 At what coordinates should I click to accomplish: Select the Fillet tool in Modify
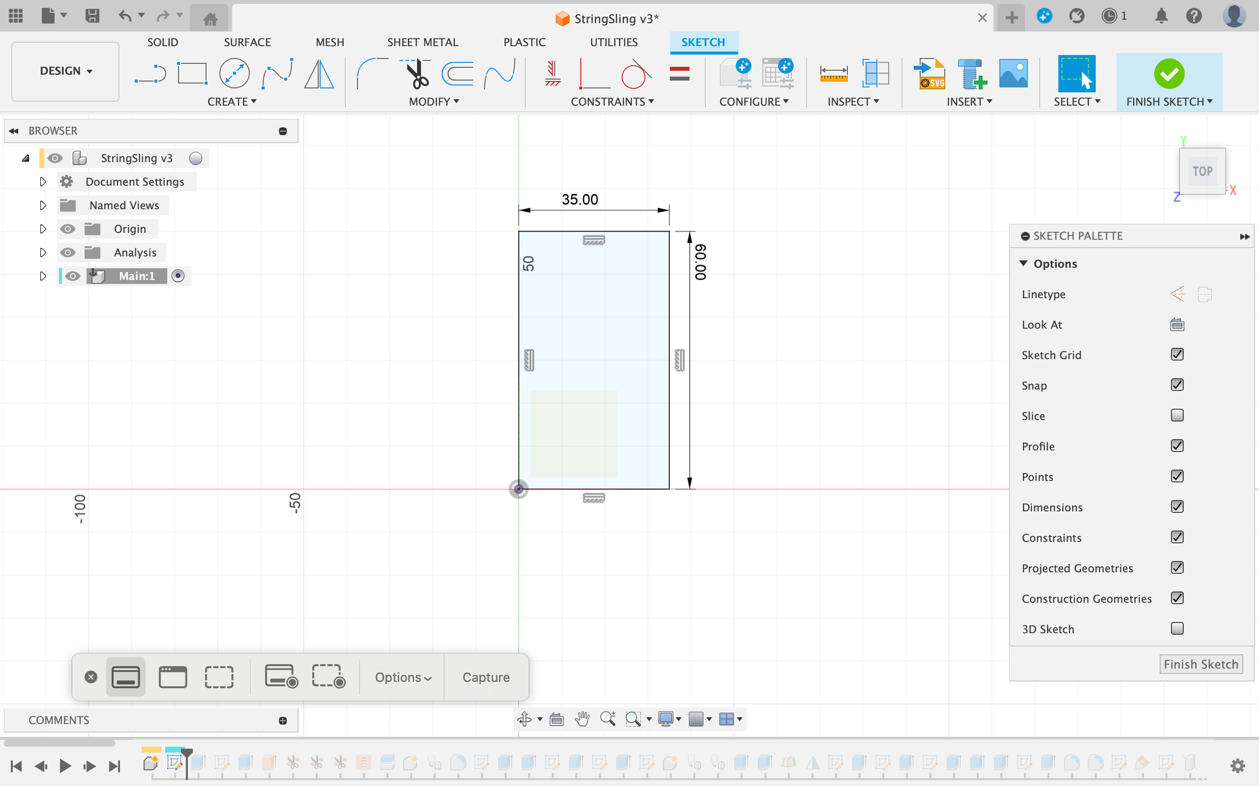click(371, 74)
